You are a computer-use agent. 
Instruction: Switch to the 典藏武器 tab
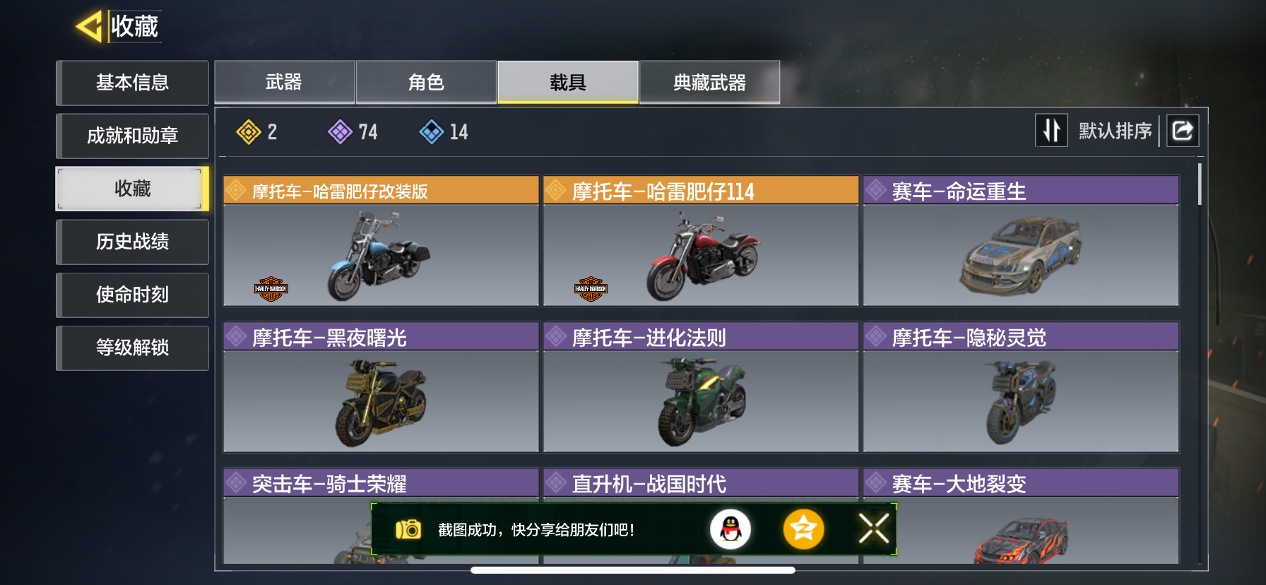point(709,83)
